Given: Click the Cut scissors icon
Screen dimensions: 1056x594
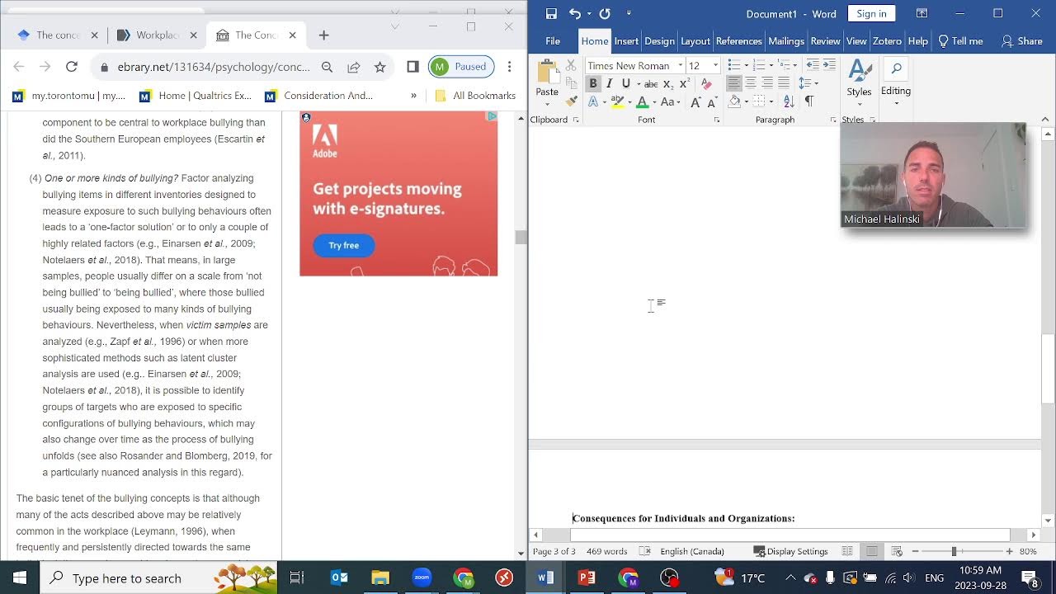Looking at the screenshot, I should [571, 65].
